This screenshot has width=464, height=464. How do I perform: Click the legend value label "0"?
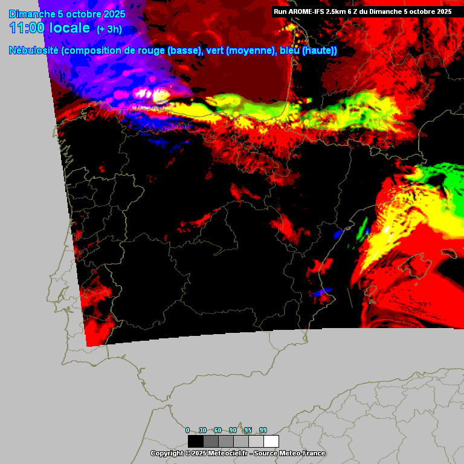[187, 430]
